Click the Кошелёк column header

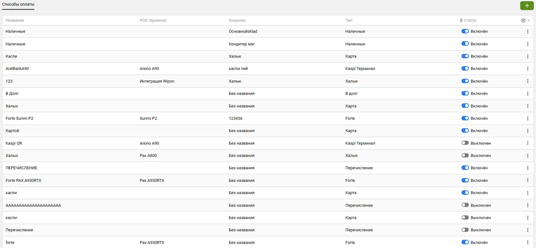click(237, 20)
